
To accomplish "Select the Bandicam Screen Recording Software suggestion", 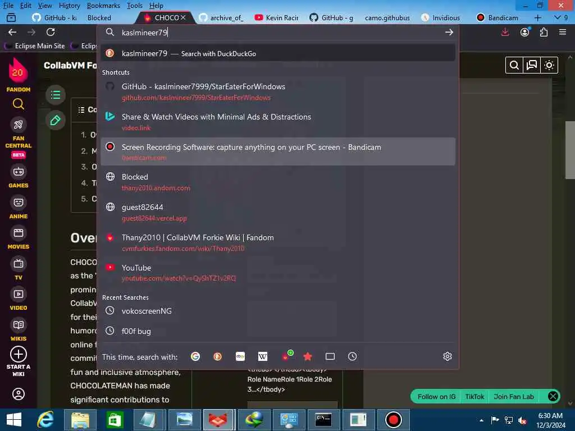I will pos(278,152).
